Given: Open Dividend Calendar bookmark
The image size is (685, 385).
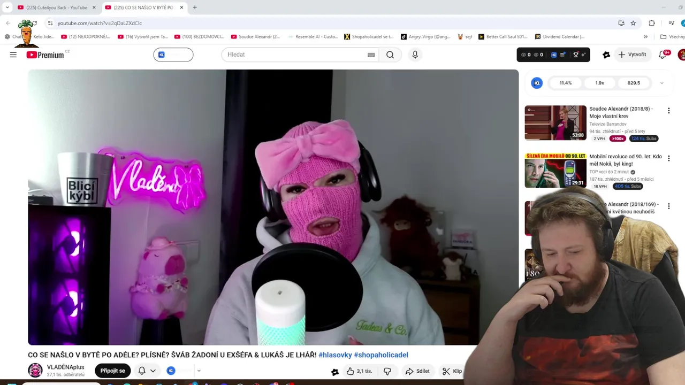Looking at the screenshot, I should tap(559, 37).
